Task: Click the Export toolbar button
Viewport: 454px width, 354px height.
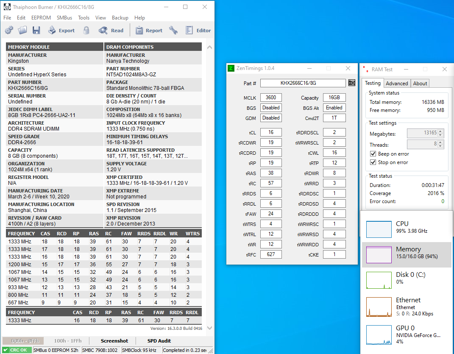Action: (61, 30)
